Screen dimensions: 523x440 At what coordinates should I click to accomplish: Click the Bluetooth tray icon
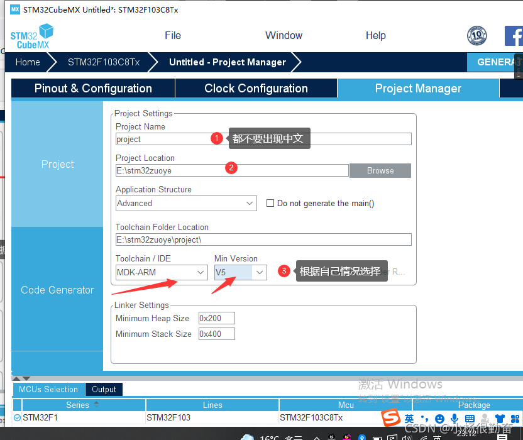(362, 437)
